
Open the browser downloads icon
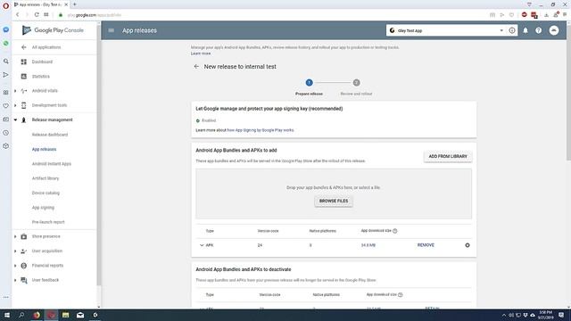546,15
